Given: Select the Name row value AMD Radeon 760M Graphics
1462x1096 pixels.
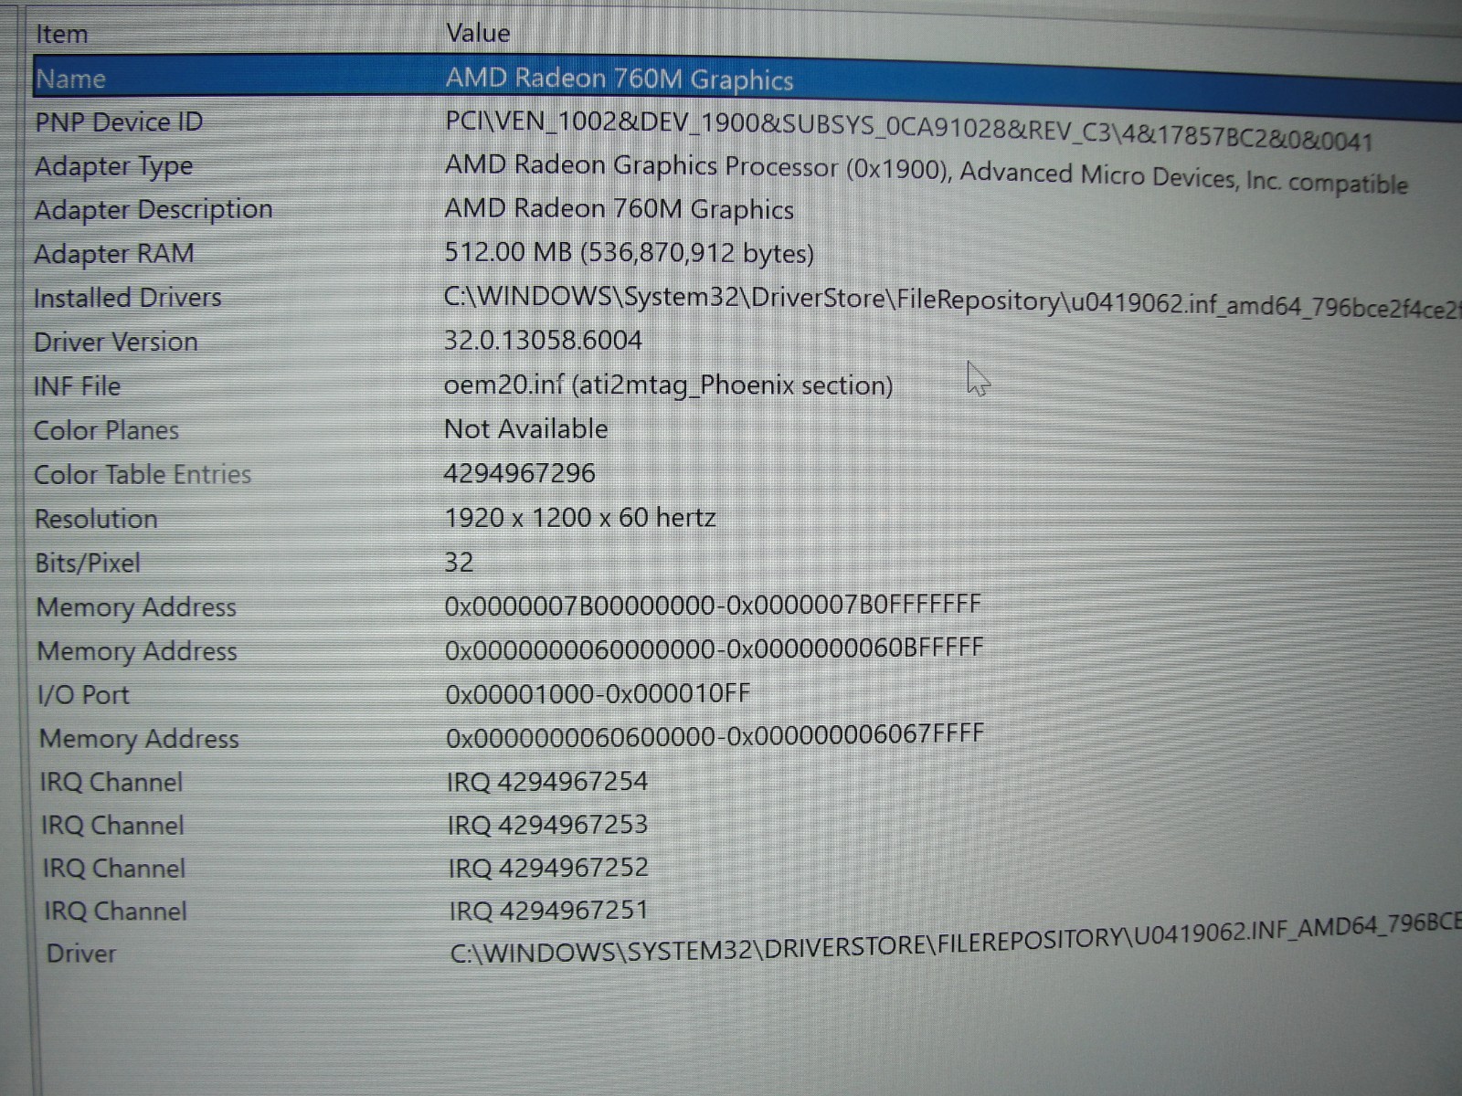Looking at the screenshot, I should [619, 79].
